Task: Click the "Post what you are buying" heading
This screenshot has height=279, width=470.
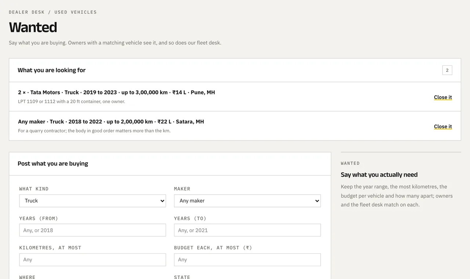Action: click(x=53, y=164)
